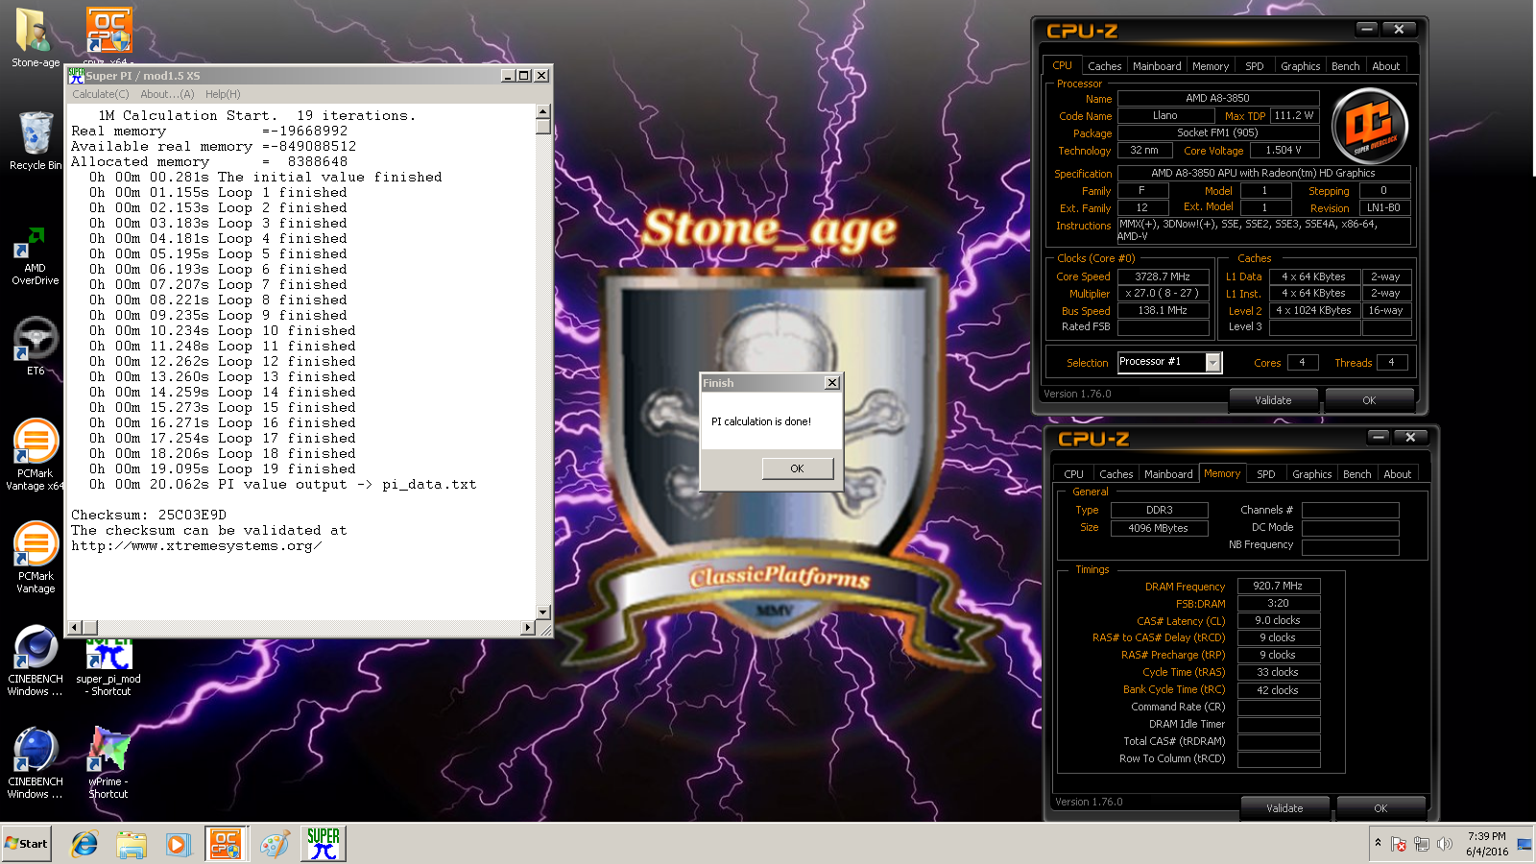The width and height of the screenshot is (1536, 864).
Task: Click the Checksum: 25C03E9D line
Action: (149, 516)
